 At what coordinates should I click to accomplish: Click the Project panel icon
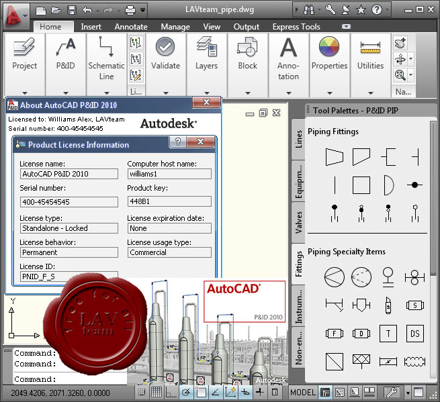point(24,46)
